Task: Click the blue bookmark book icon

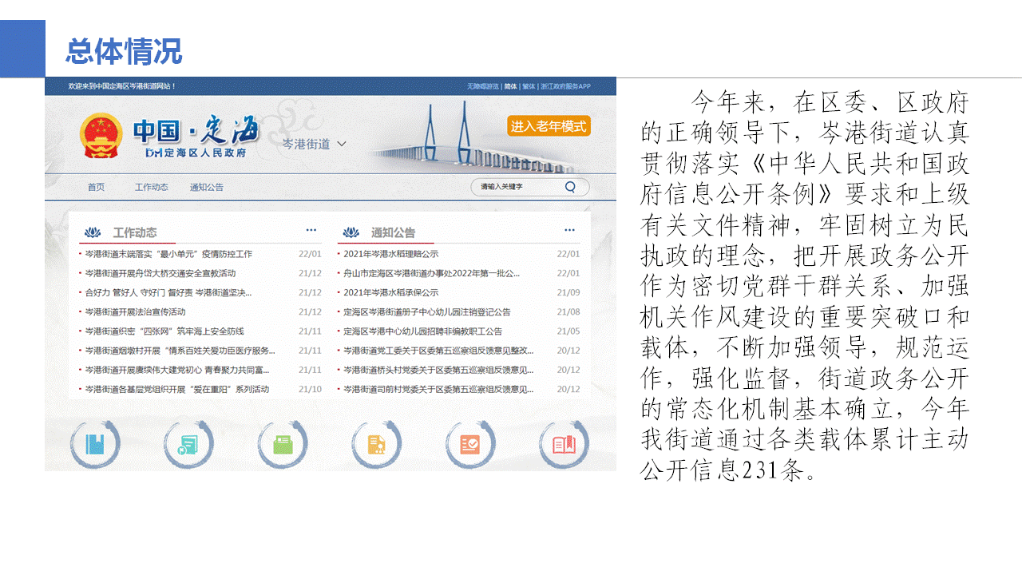Action: pyautogui.click(x=95, y=443)
